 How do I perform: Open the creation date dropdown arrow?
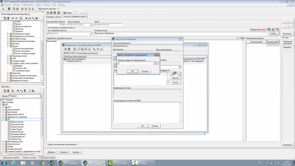coord(91,25)
